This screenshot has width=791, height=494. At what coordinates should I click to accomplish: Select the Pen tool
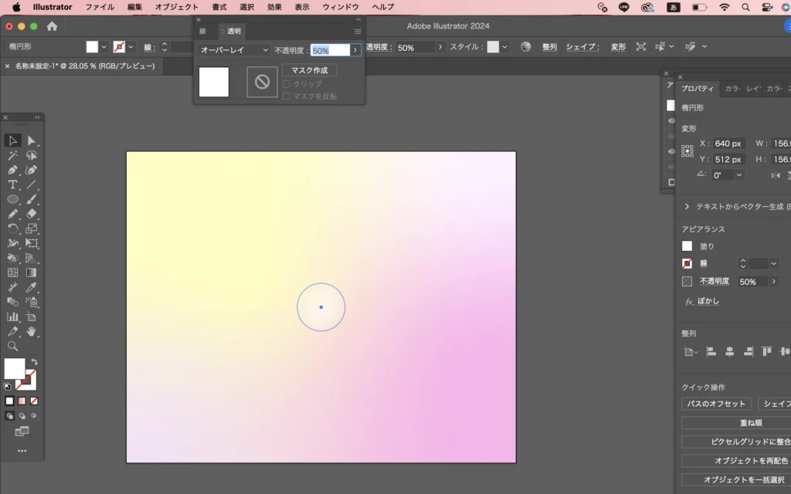click(13, 170)
